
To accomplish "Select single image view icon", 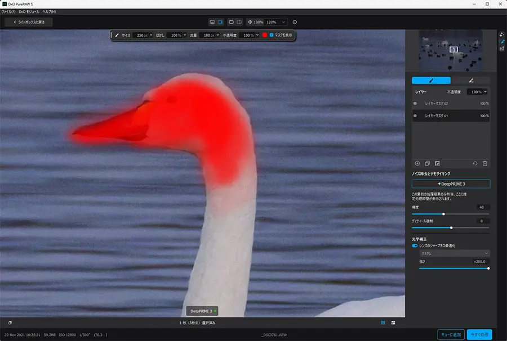I will [x=212, y=22].
